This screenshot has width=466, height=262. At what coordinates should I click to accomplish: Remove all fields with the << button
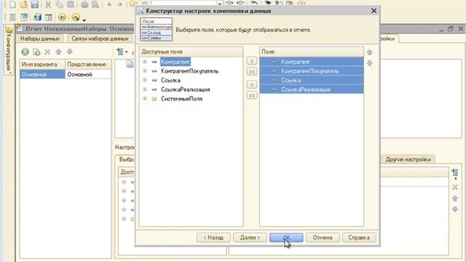point(251,95)
